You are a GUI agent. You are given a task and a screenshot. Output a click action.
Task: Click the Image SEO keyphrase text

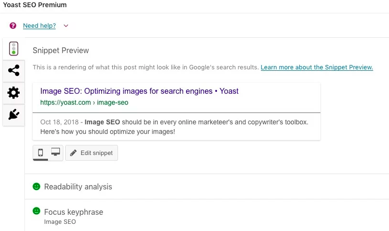click(60, 222)
